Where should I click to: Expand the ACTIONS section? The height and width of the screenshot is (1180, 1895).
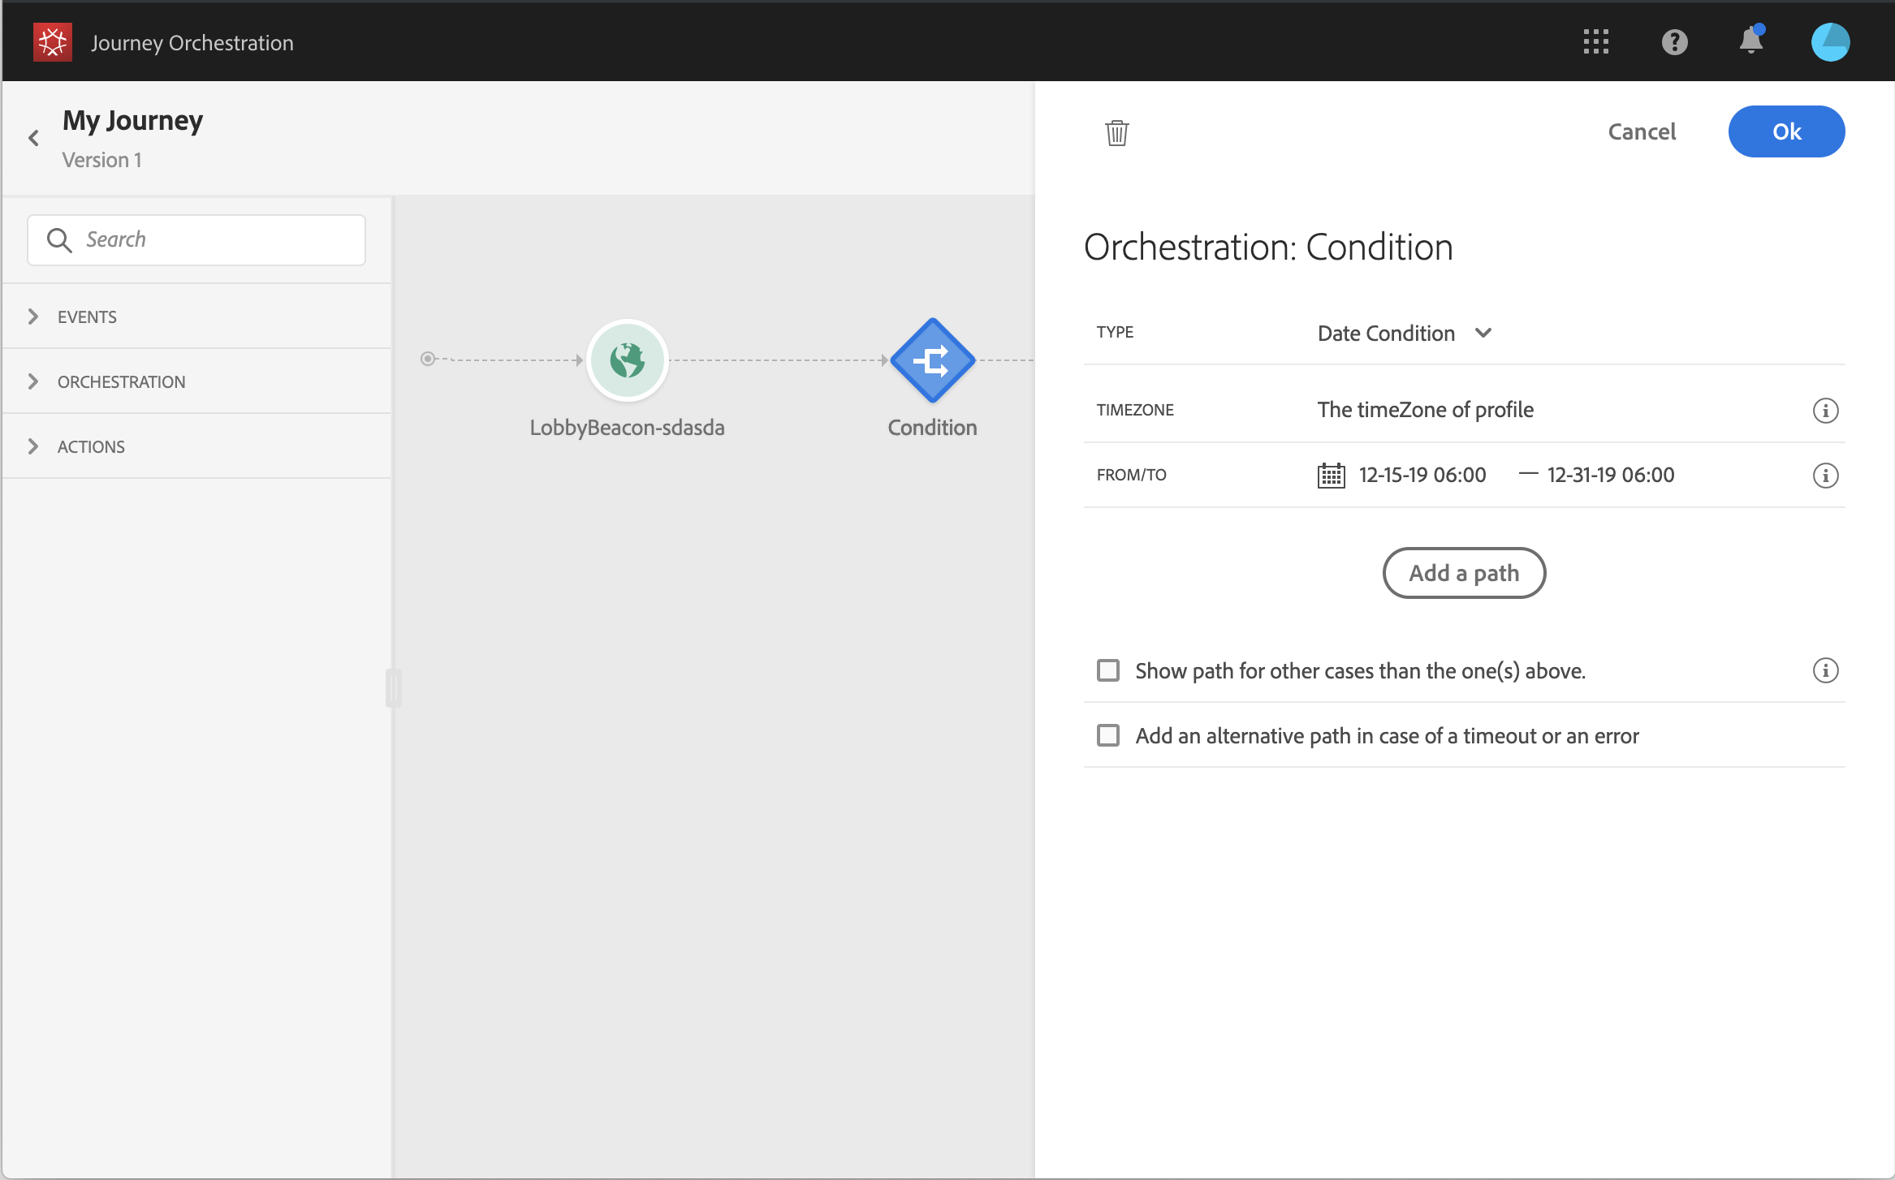pos(90,446)
